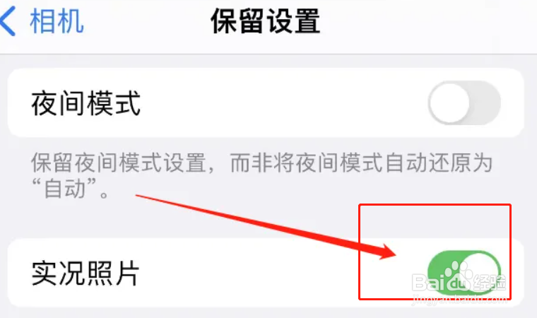Click the white knob of 实况照片 switch
The height and width of the screenshot is (318, 537).
[480, 272]
